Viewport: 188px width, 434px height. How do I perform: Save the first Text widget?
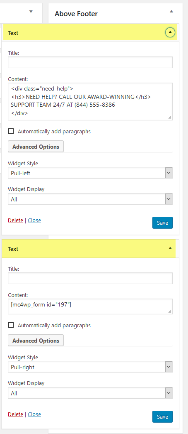tap(162, 223)
